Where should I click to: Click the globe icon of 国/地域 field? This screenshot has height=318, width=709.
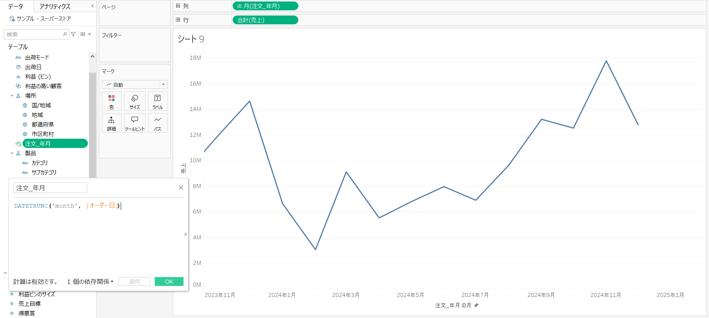tap(25, 106)
